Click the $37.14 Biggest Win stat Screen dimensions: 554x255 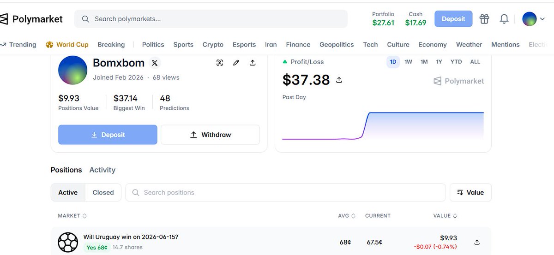point(129,102)
